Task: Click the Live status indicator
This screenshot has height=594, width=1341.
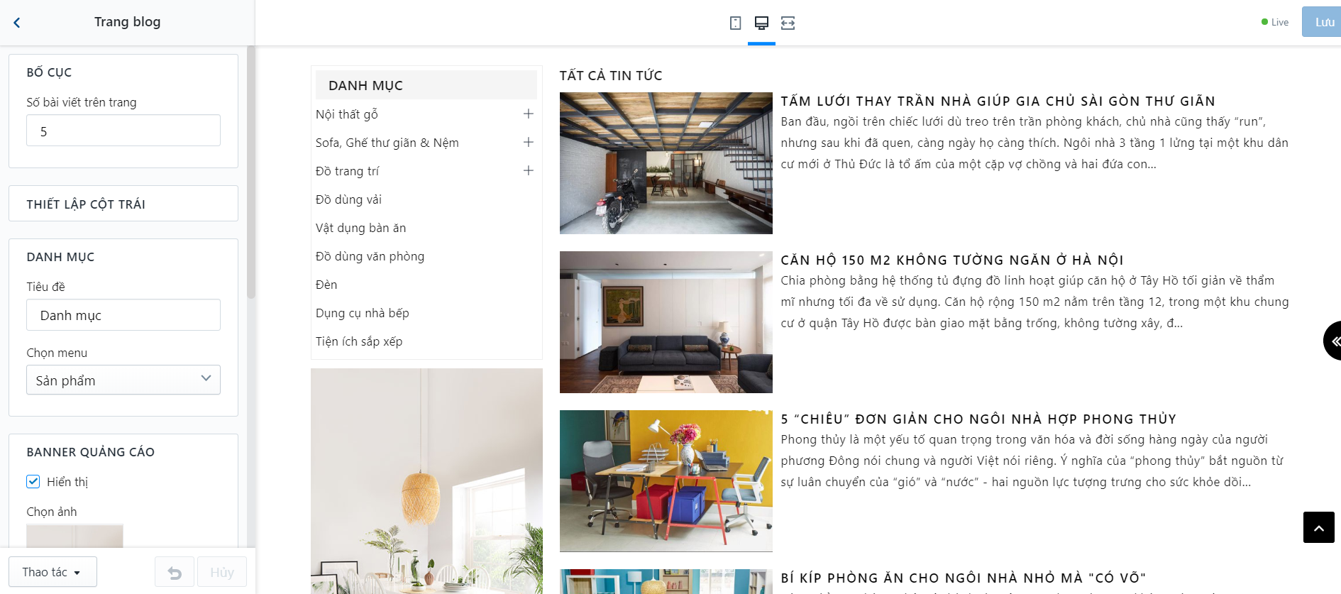Action: [x=1275, y=22]
